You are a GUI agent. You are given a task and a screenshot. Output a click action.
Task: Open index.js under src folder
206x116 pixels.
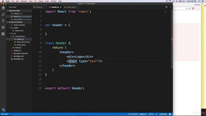coord(18,48)
